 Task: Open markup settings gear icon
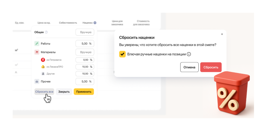click(95, 23)
